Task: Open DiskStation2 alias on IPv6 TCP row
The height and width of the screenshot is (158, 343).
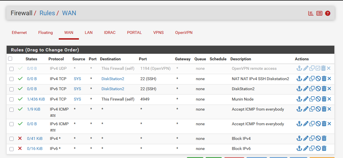Action: pos(113,89)
